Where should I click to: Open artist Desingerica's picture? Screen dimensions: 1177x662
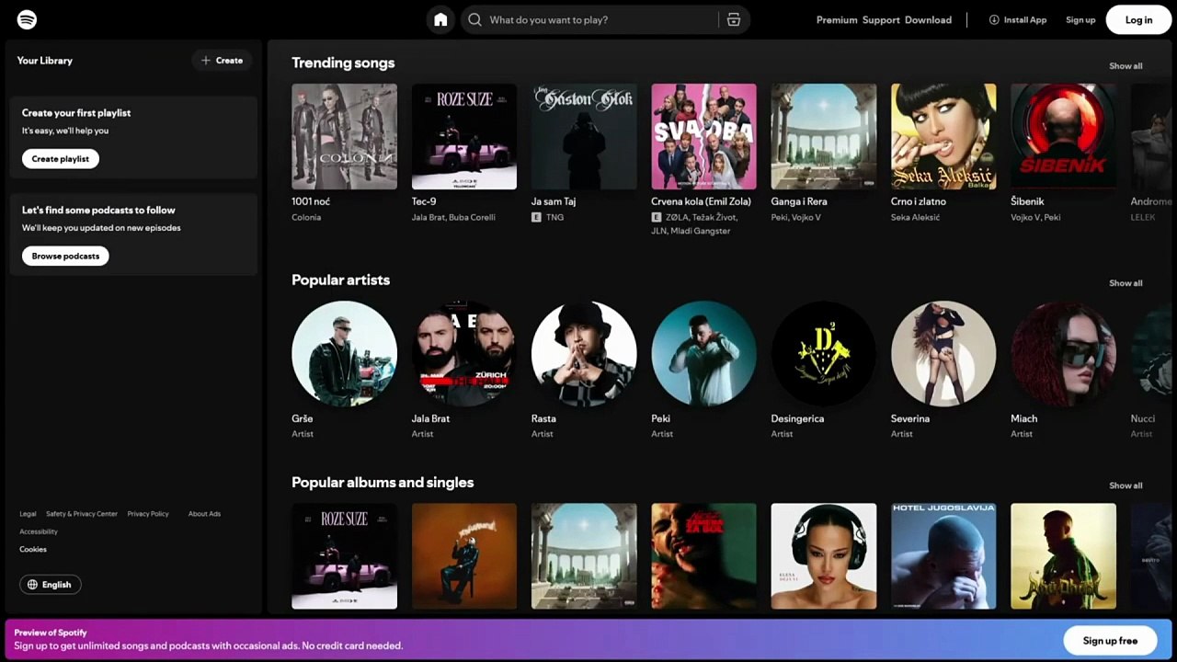click(824, 353)
